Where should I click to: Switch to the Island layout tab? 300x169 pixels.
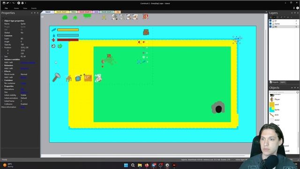48,12
